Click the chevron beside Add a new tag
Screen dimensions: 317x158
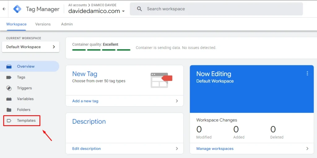177,101
